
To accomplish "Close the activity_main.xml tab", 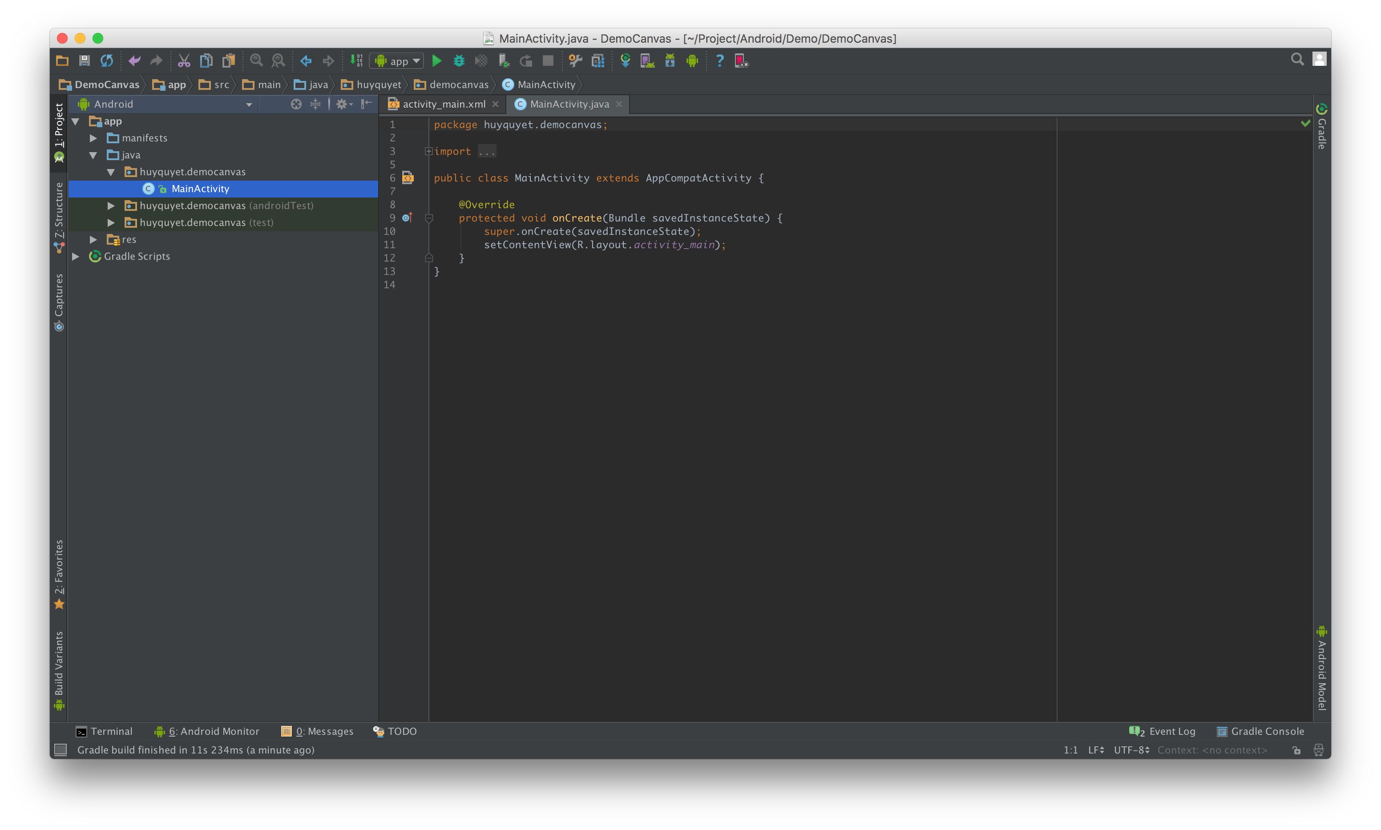I will pos(496,104).
